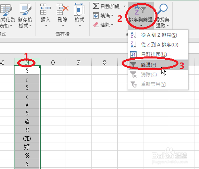This screenshot has width=199, height=169.
Task: Expand the 儲存格樣式 dropdown arrow
Action: coord(30,25)
